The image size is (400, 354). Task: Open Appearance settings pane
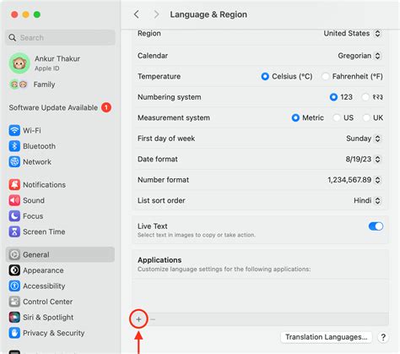click(x=60, y=270)
